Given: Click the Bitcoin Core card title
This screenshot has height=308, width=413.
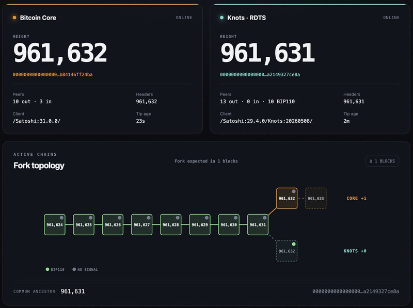Looking at the screenshot, I should tap(38, 18).
